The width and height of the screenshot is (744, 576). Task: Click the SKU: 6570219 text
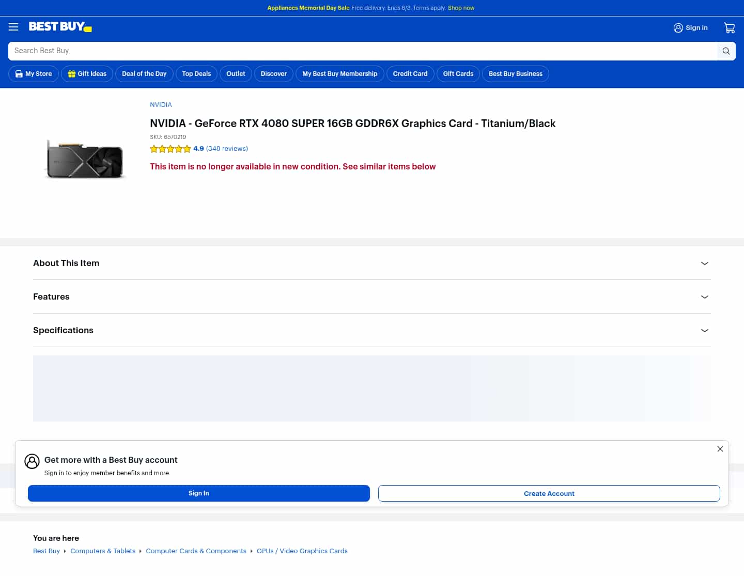(x=168, y=137)
